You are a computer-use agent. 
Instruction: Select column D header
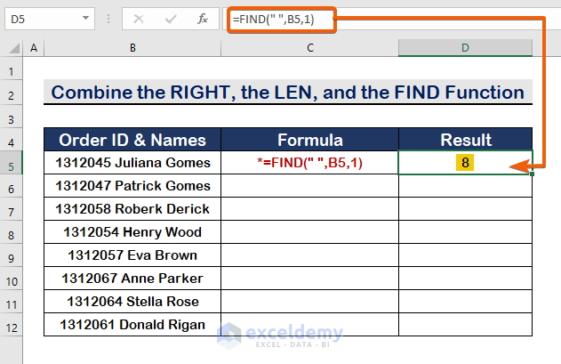tap(465, 48)
